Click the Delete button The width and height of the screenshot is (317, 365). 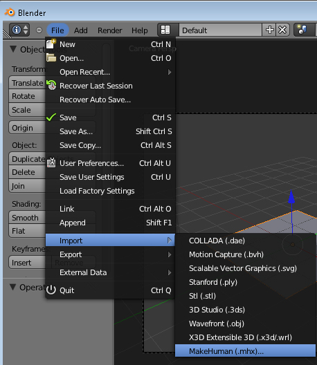click(27, 172)
